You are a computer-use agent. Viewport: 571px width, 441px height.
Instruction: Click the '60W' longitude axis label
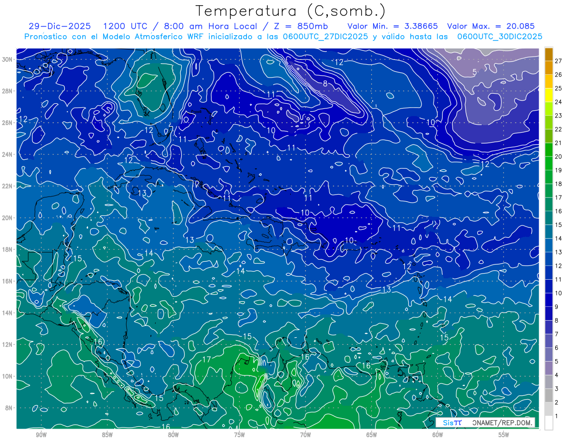tap(437, 435)
